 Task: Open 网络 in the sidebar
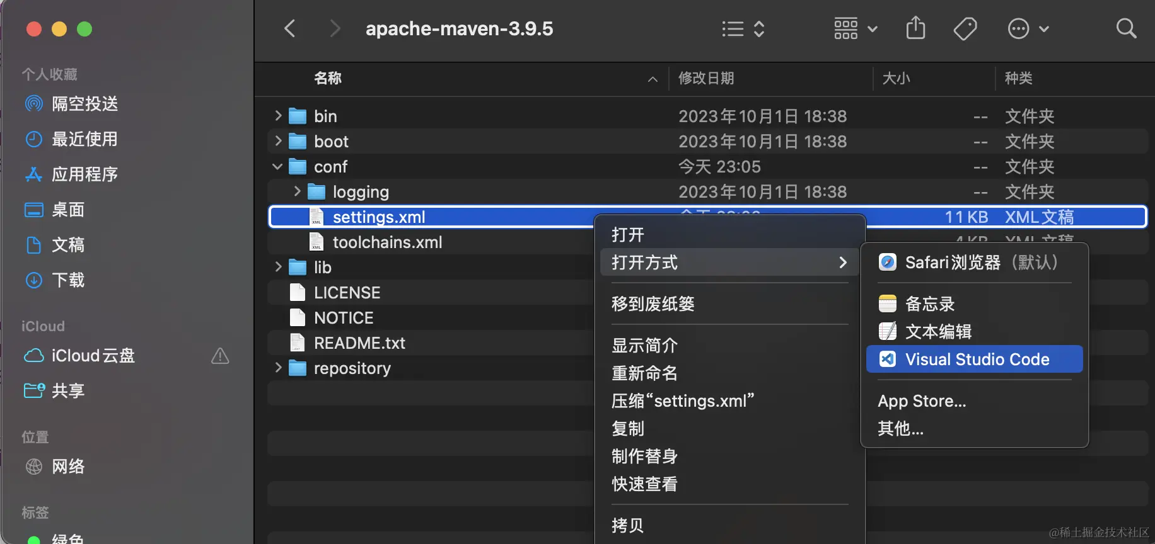[54, 467]
